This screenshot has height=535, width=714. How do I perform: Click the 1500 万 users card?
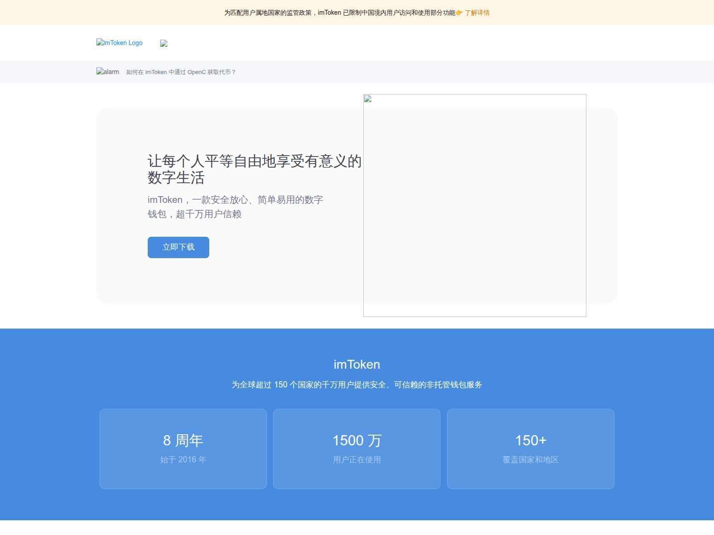tap(357, 449)
